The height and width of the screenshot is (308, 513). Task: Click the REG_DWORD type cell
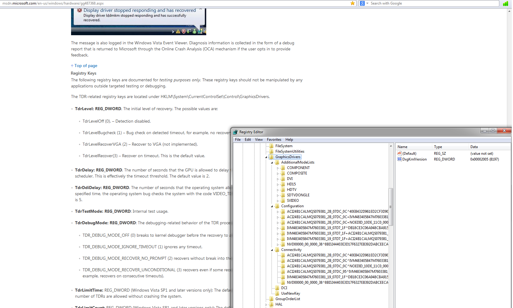pos(444,159)
